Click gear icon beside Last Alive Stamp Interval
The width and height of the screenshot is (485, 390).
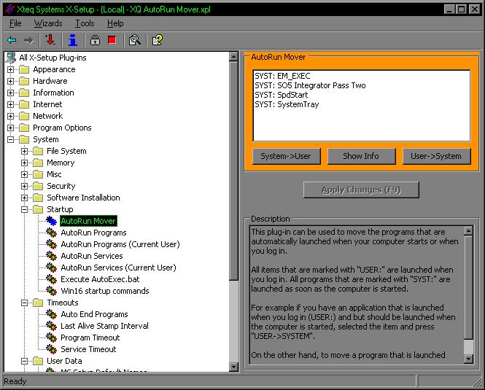pos(51,326)
